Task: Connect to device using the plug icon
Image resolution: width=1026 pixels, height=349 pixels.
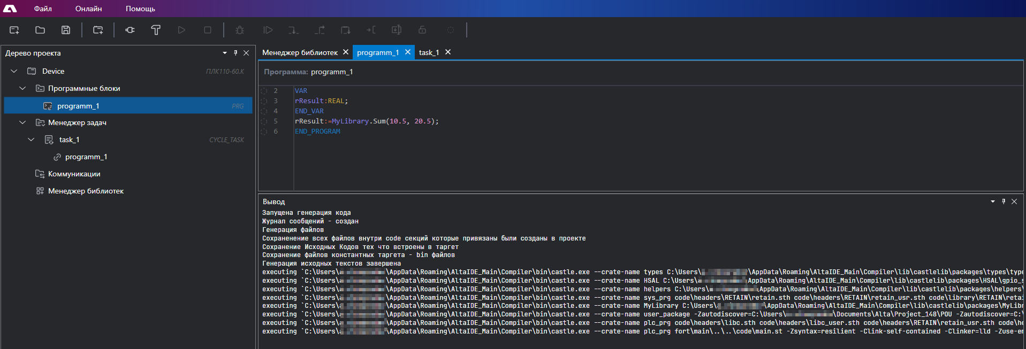Action: pyautogui.click(x=130, y=30)
